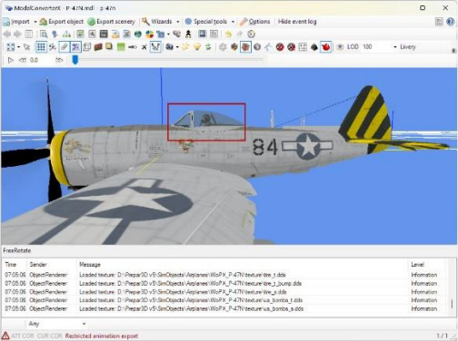Image resolution: width=458 pixels, height=341 pixels.
Task: Toggle the paperclip attach points button
Action: pos(65,47)
